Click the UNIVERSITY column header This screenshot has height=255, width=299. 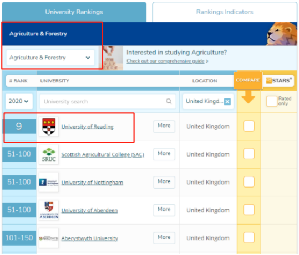pos(55,81)
